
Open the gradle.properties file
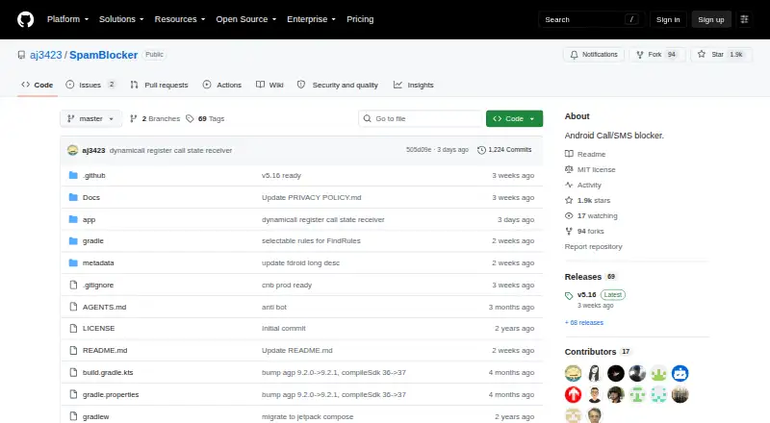(x=111, y=394)
